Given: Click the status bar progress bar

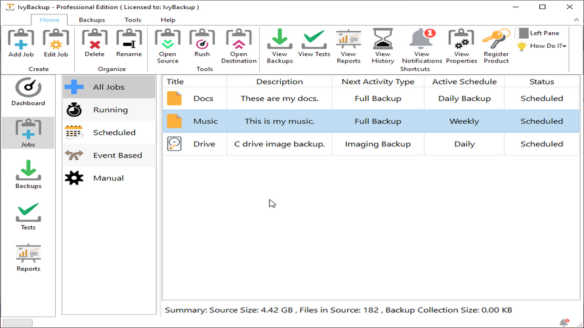Looking at the screenshot, I should (x=18, y=322).
